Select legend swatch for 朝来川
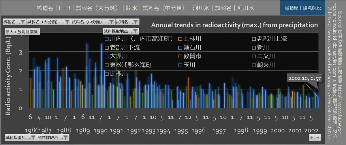346x145 pixels. tap(253, 65)
